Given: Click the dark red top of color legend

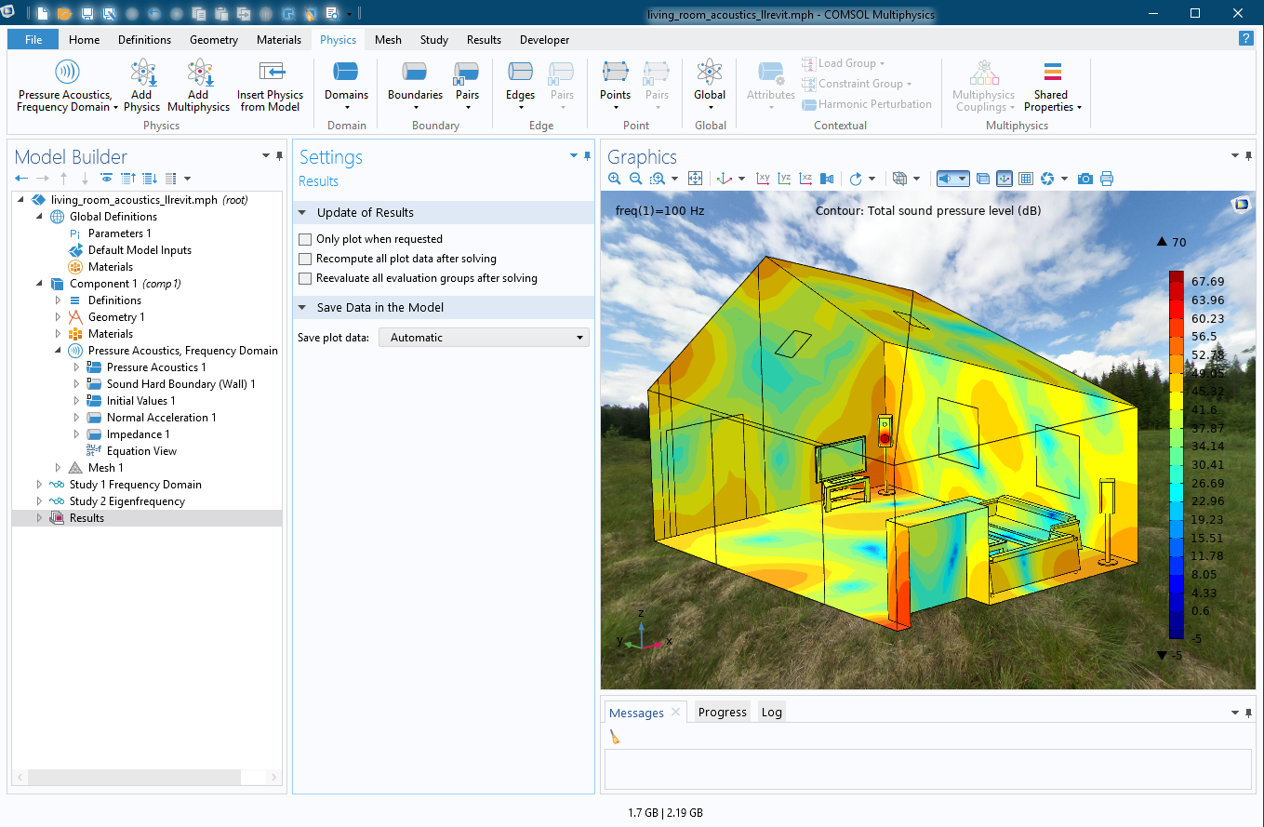Looking at the screenshot, I should coord(1177,275).
